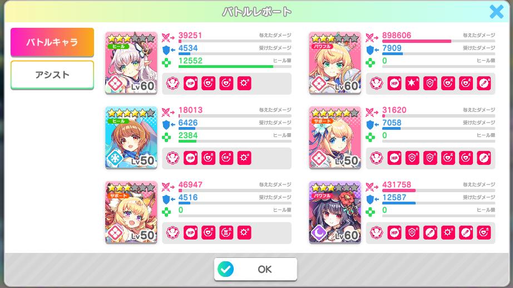Screen dimensions: 513x288
Task: Select the バトルキャラ tab
Action: pyautogui.click(x=52, y=42)
